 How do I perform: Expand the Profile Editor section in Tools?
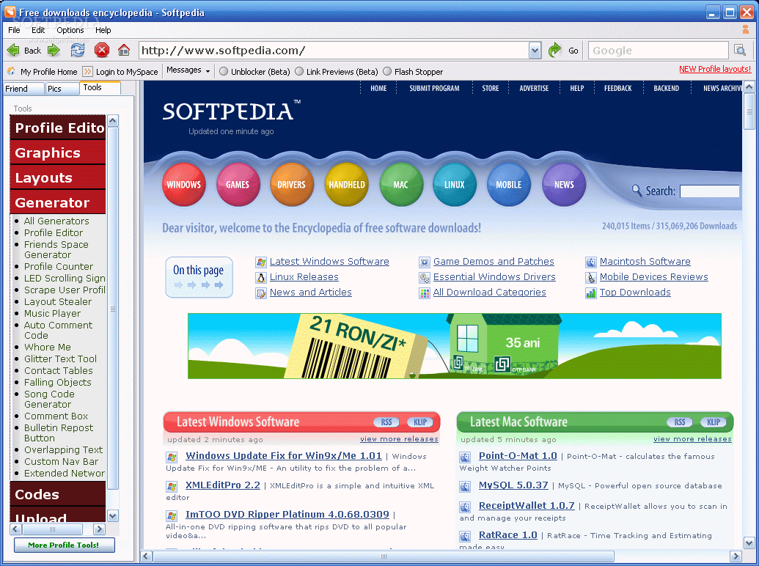pos(58,128)
